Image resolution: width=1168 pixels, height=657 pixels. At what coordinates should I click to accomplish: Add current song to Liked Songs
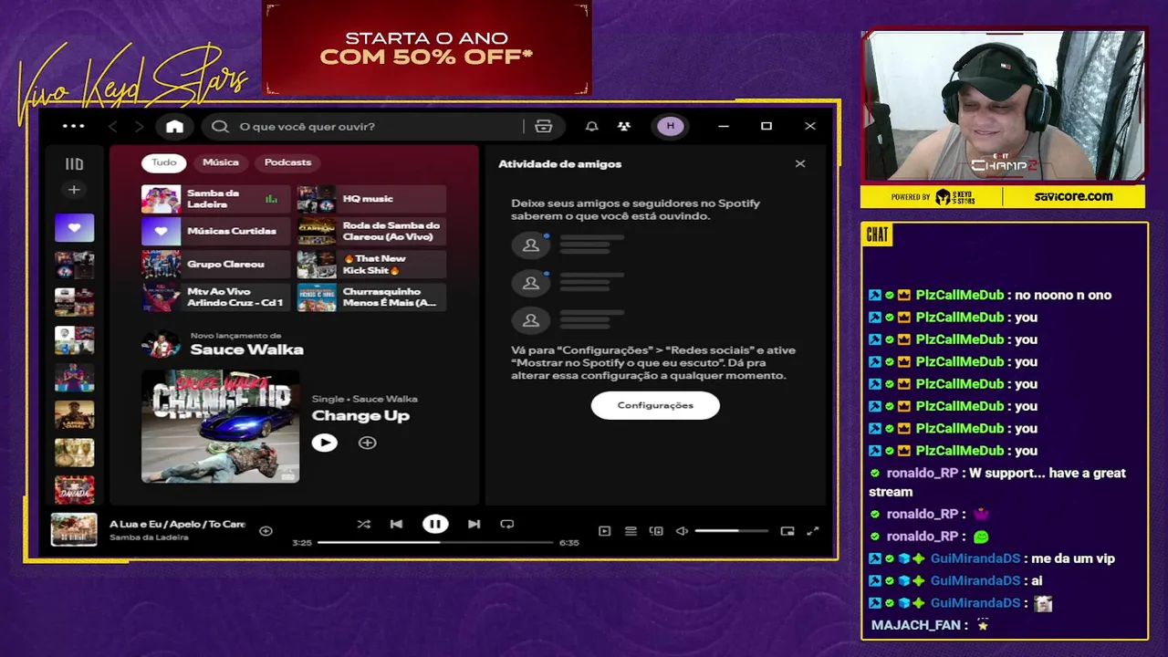[266, 530]
